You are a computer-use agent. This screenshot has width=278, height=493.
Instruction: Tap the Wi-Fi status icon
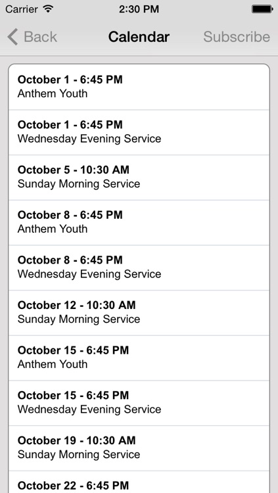[48, 9]
